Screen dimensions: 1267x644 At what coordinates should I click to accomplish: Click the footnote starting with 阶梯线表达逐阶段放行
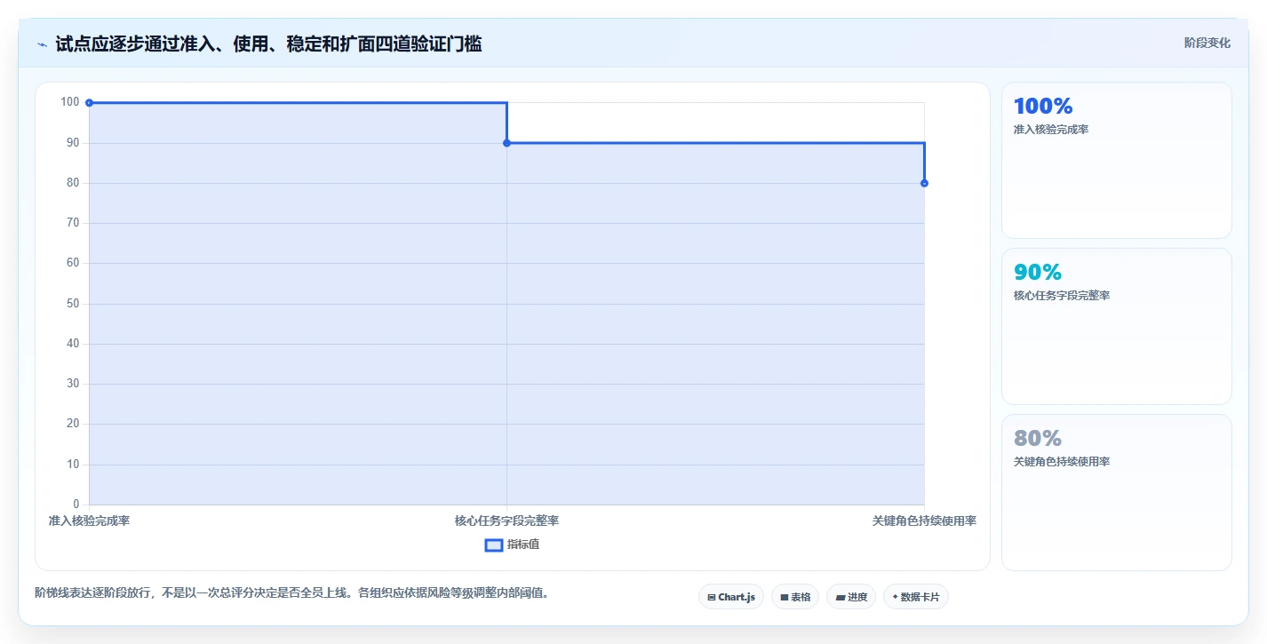pyautogui.click(x=291, y=592)
